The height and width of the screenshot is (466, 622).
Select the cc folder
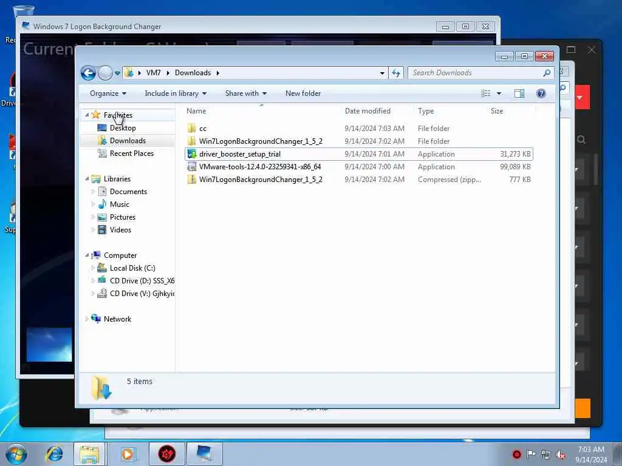pos(203,129)
